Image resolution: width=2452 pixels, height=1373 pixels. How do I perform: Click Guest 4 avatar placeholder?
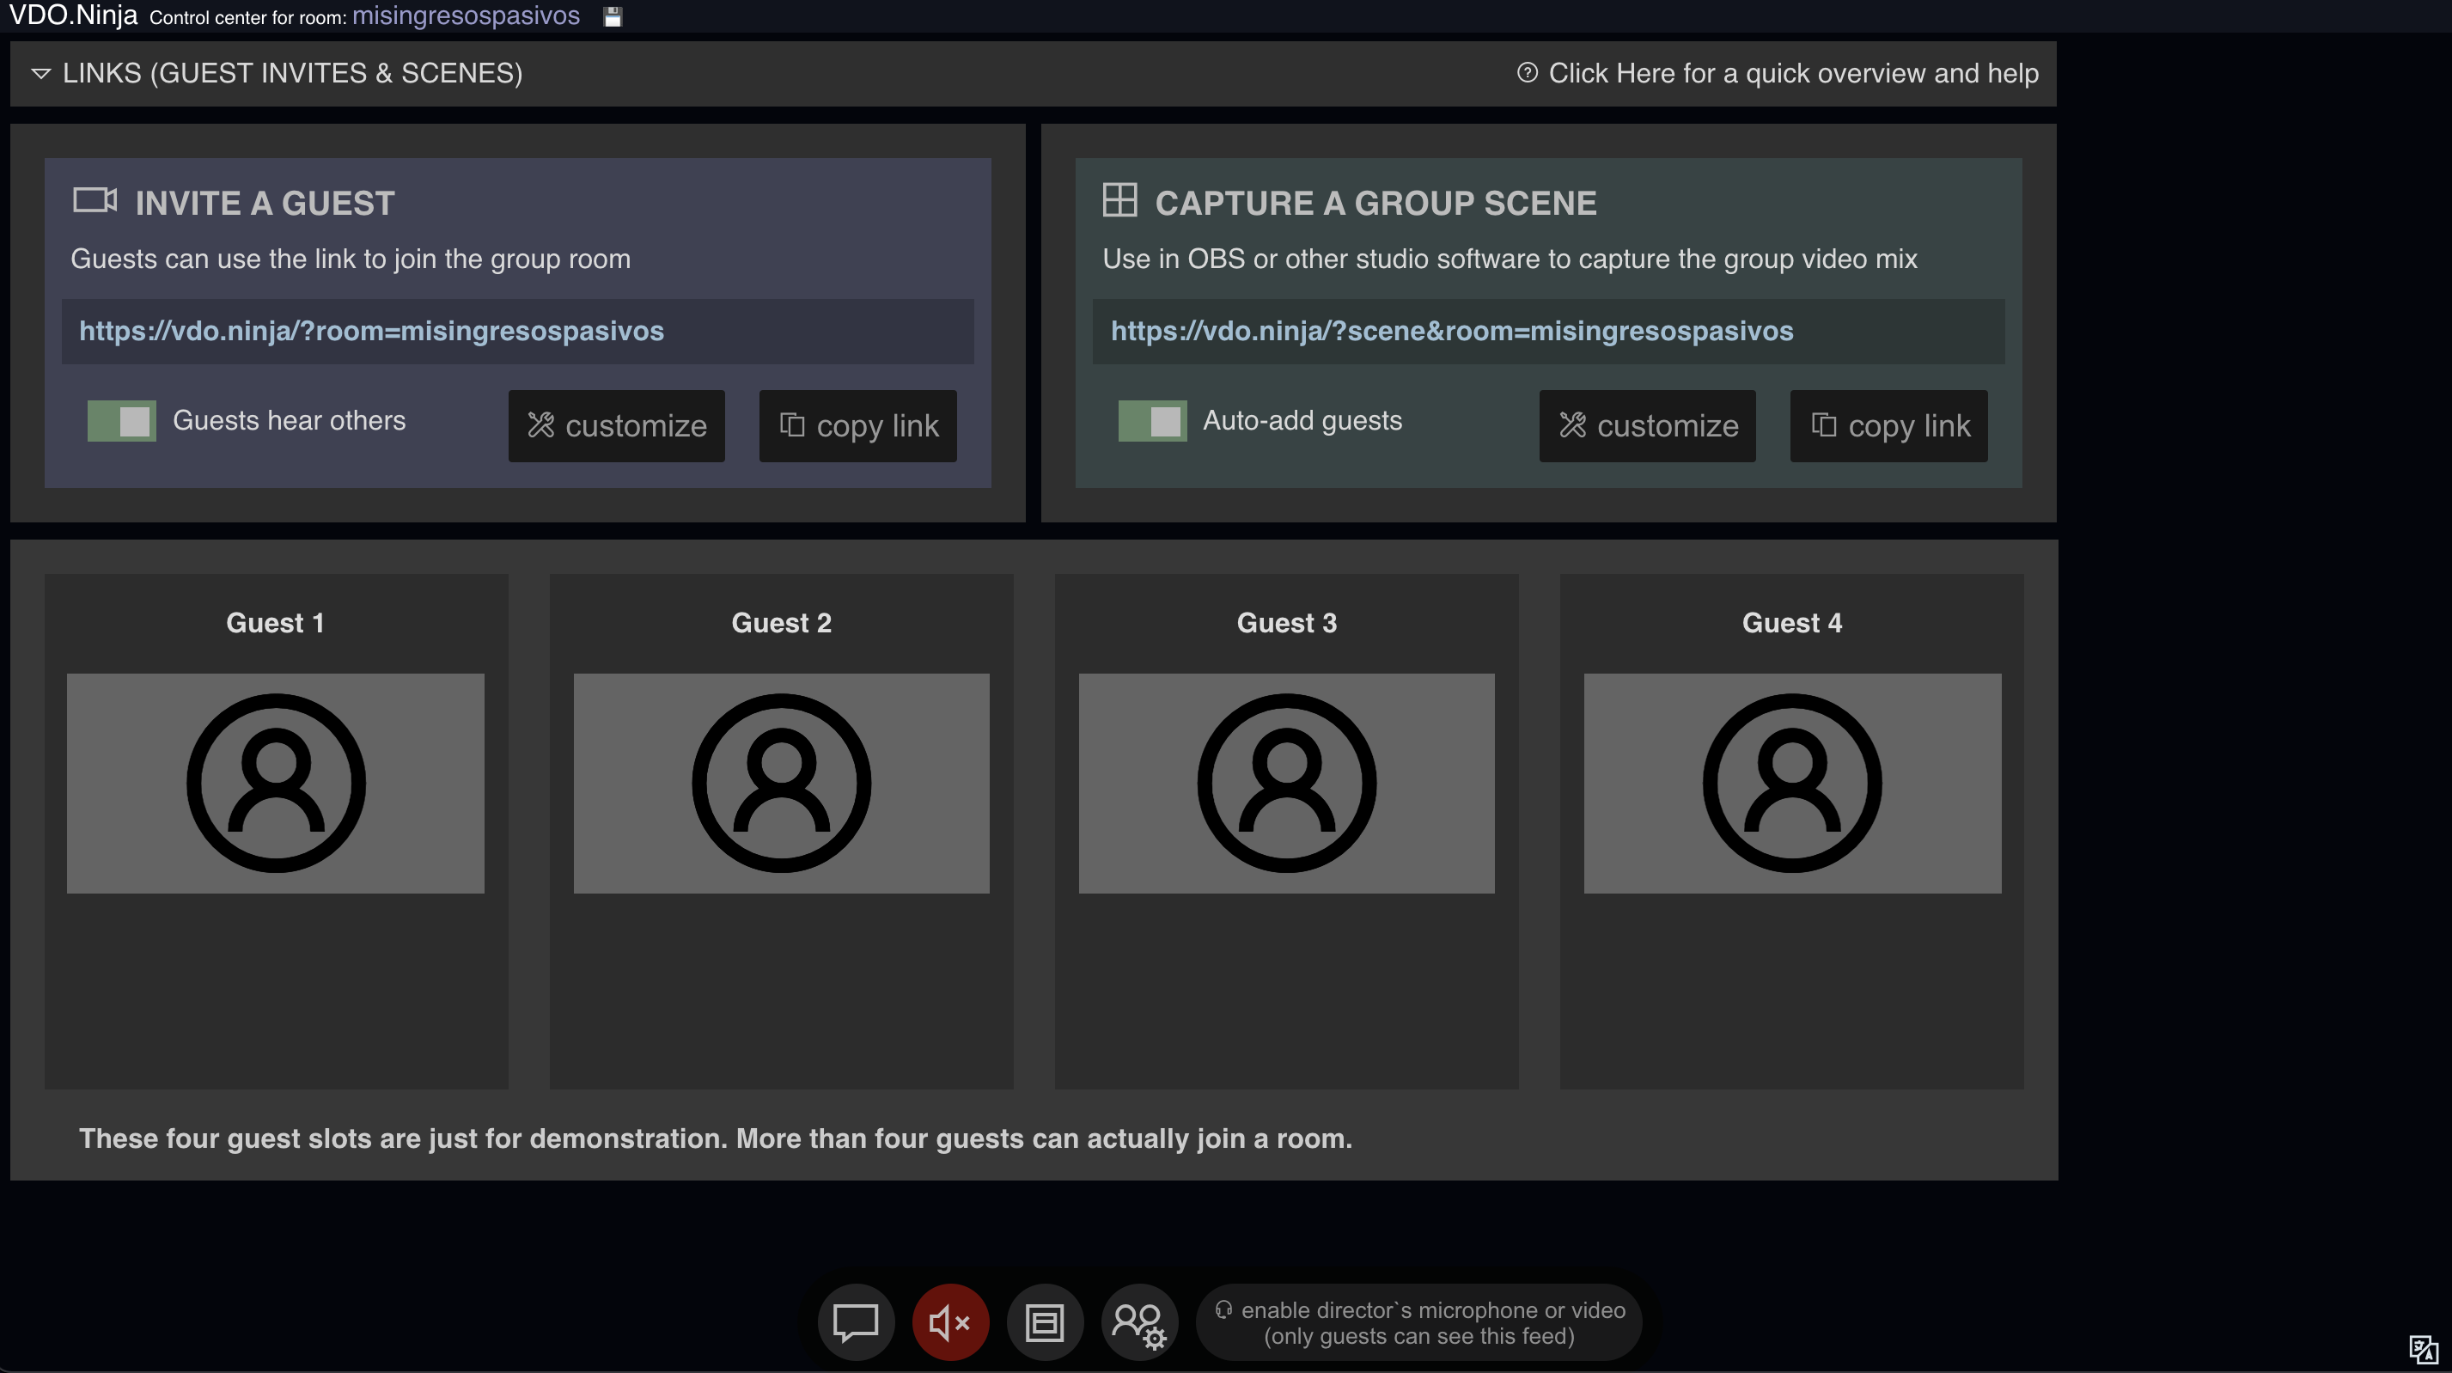pyautogui.click(x=1791, y=783)
